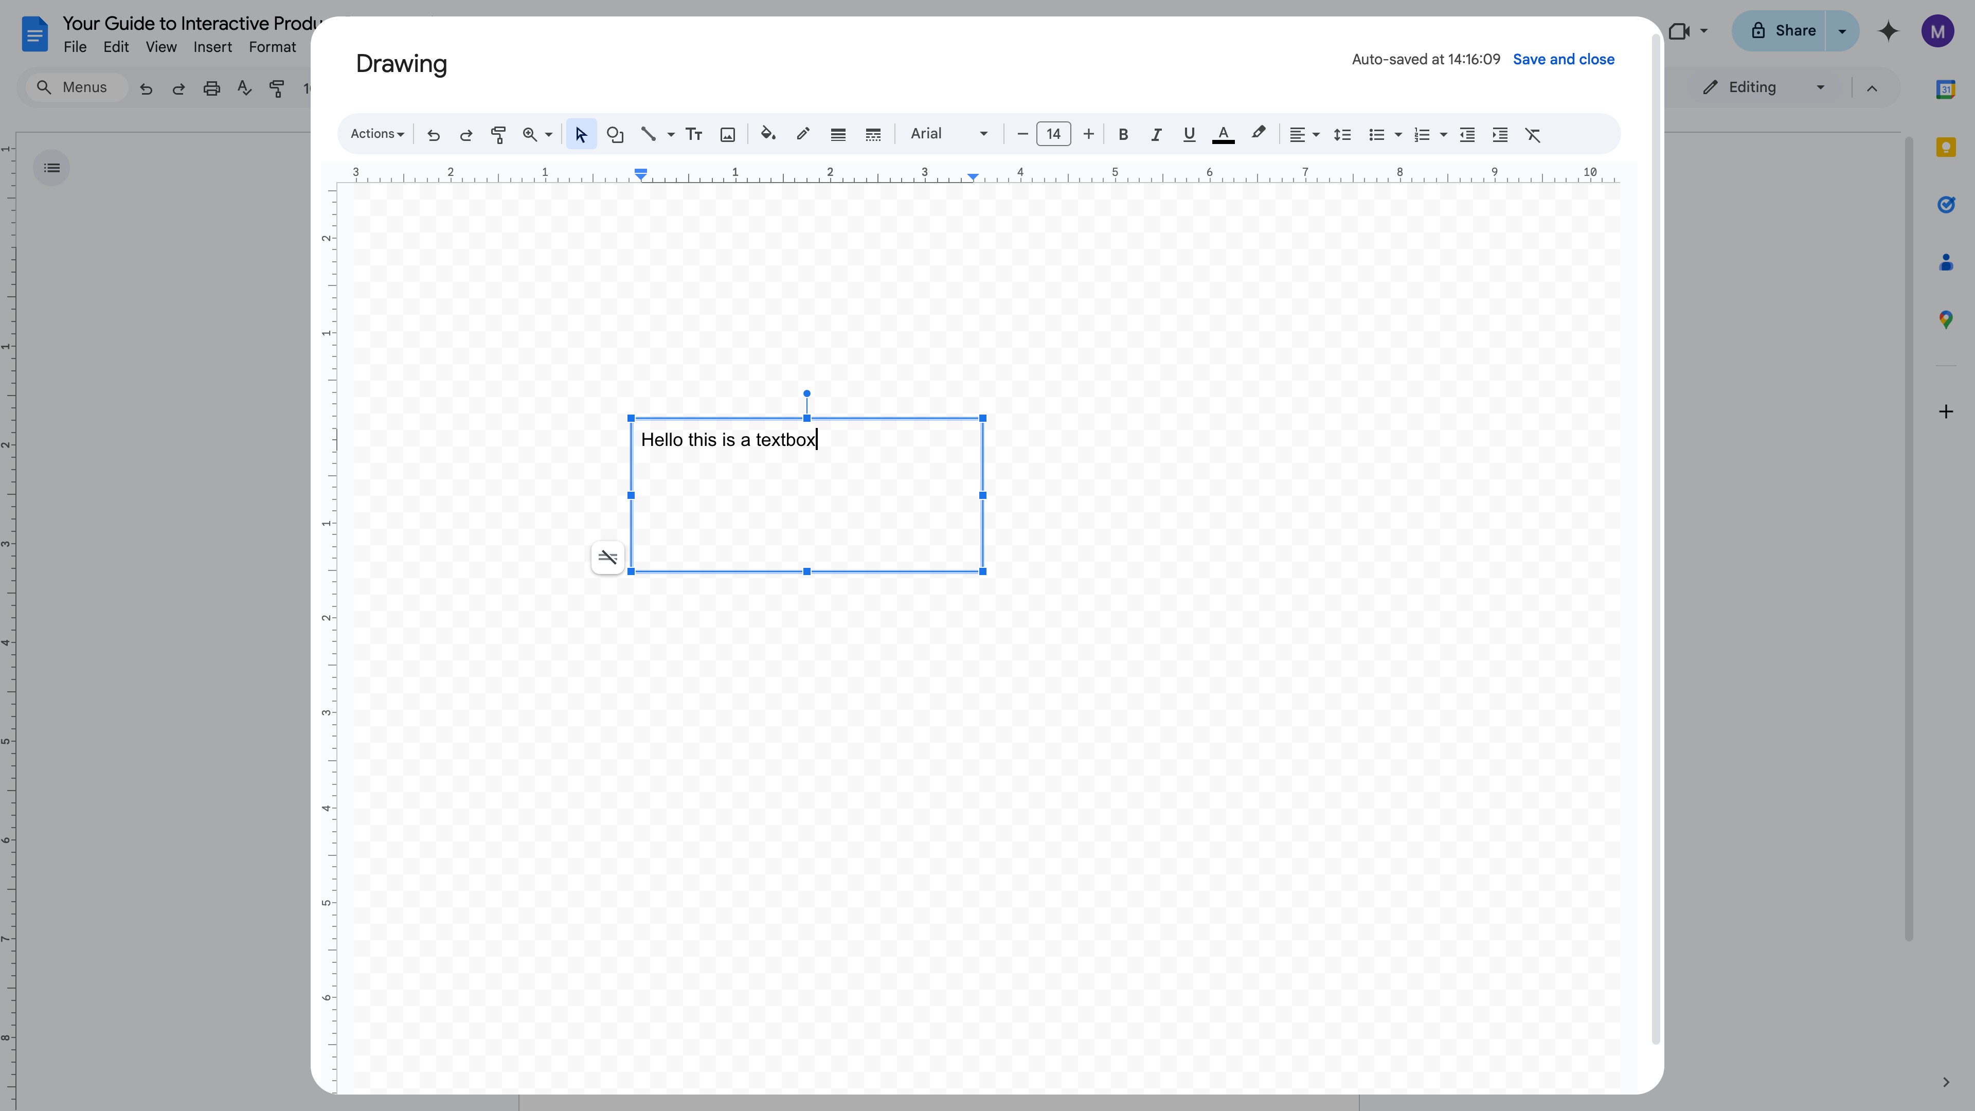The image size is (1975, 1111).
Task: Expand the Share options dropdown arrow
Action: [1842, 31]
